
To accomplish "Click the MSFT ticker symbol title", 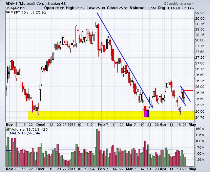I will click(12, 3).
